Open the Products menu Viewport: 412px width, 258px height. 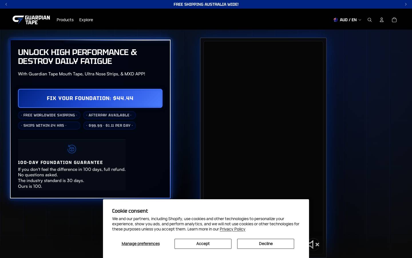pos(65,20)
